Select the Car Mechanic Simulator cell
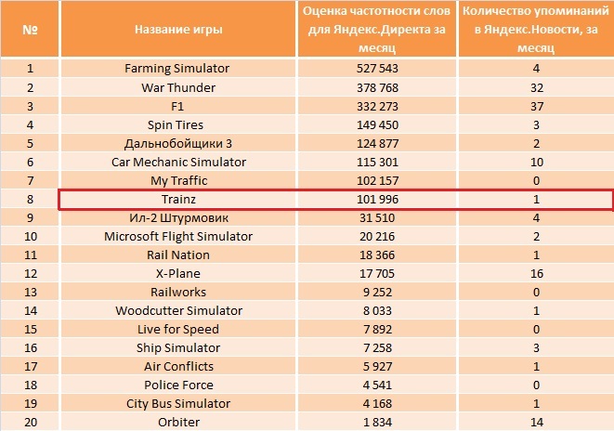 [178, 162]
